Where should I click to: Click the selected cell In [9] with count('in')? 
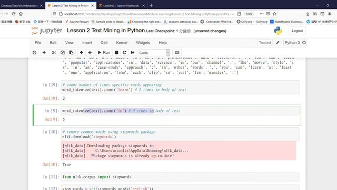point(180,111)
